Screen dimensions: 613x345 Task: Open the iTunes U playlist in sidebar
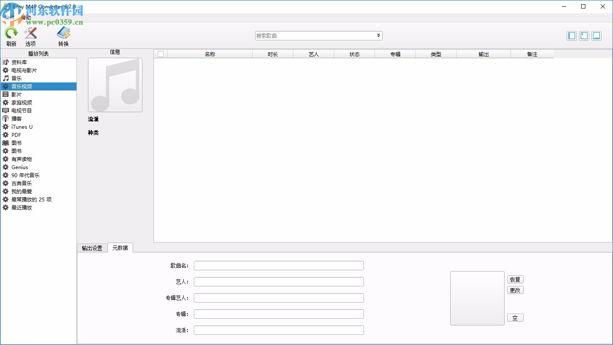click(x=21, y=127)
